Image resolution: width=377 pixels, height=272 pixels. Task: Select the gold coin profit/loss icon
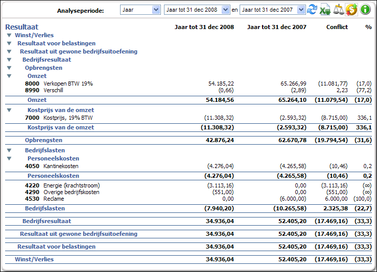[x=351, y=10]
